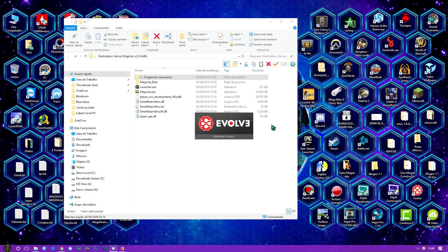448x252 pixels.
Task: Click Selecionar tudo
Action: (261, 34)
